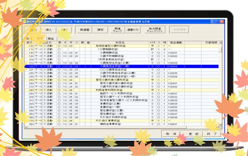Click the 複写 copy button
The image size is (248, 156).
point(100,30)
